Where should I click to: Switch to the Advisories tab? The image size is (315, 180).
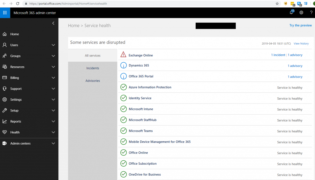click(x=93, y=80)
